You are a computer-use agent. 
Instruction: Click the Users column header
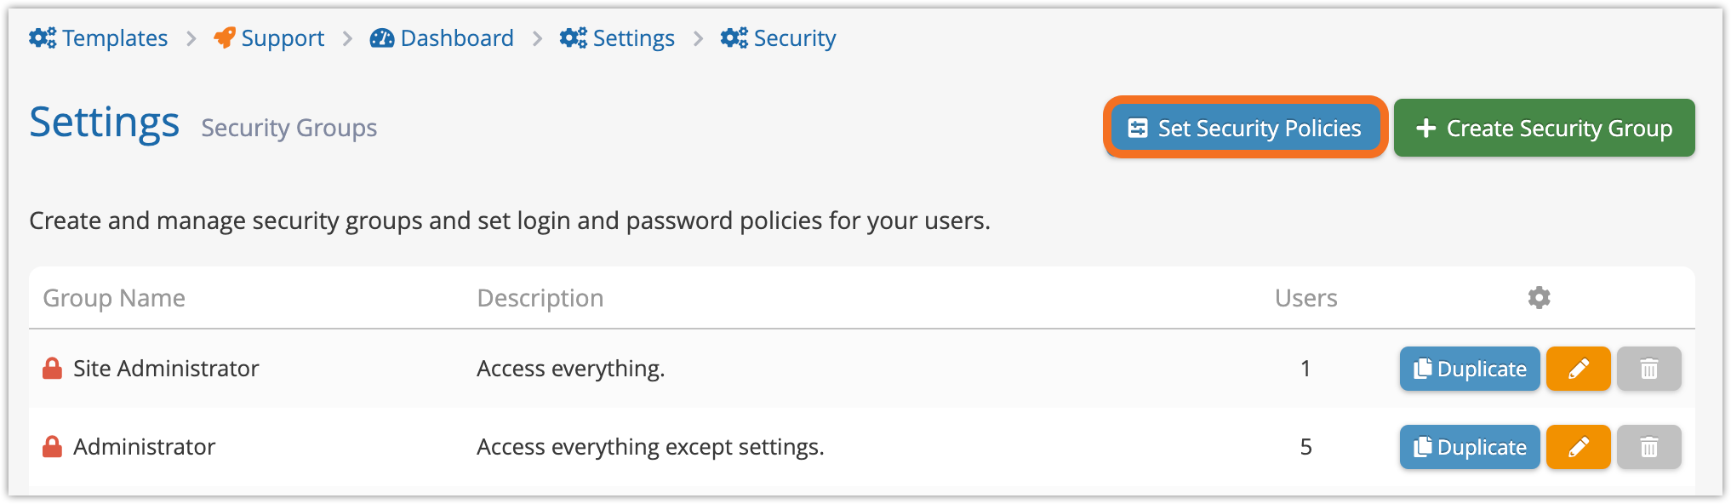[x=1305, y=298]
